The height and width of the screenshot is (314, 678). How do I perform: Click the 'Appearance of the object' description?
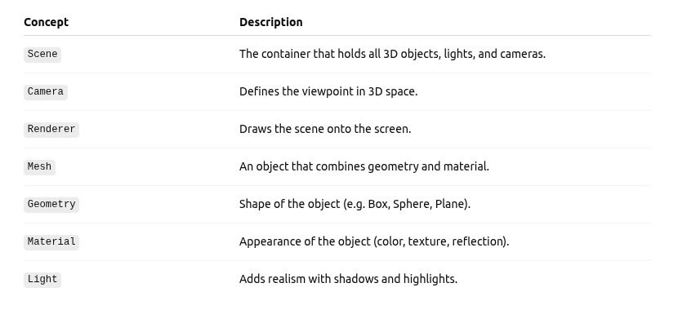point(374,241)
